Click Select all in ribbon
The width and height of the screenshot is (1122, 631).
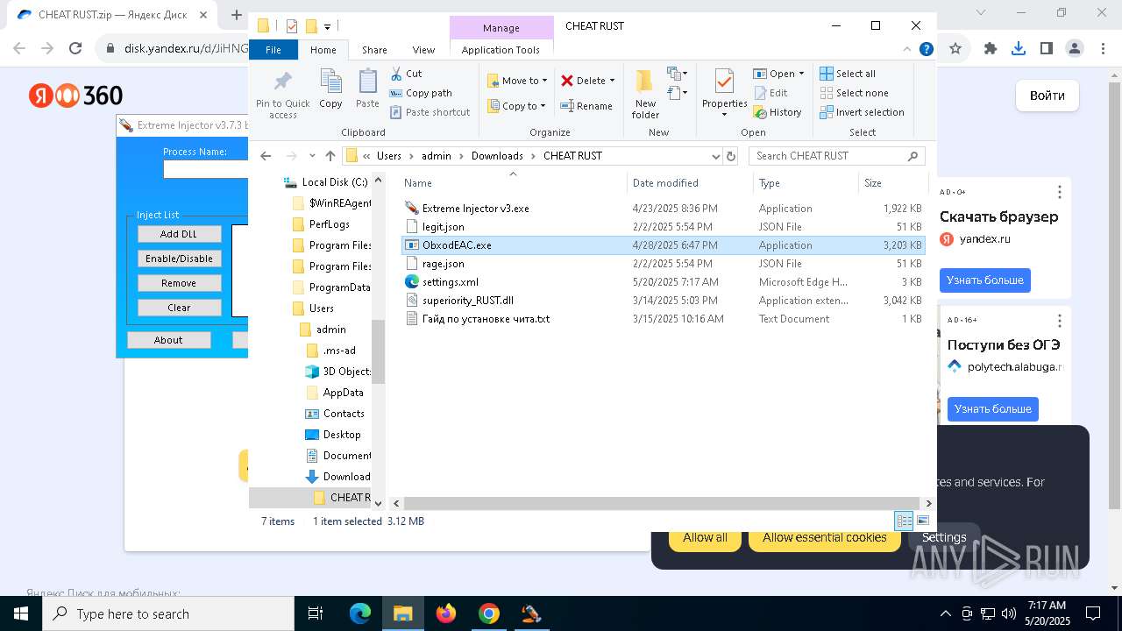848,74
